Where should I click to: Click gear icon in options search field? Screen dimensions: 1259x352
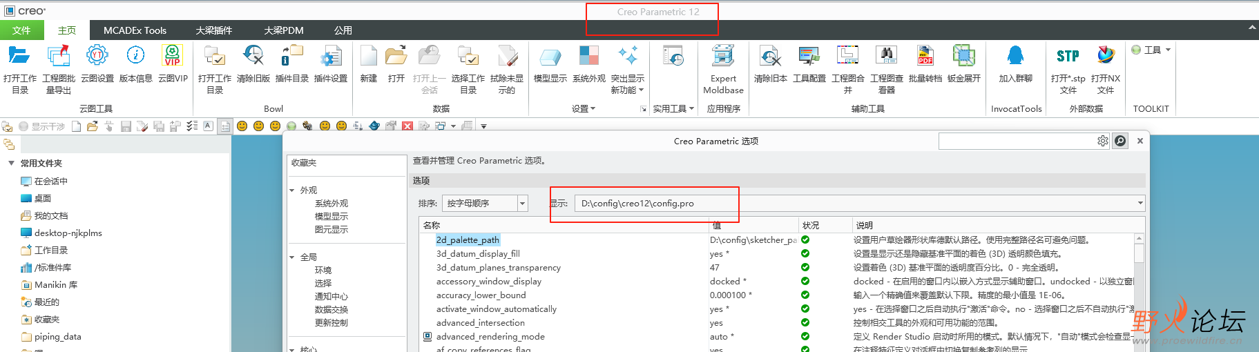[x=1102, y=141]
